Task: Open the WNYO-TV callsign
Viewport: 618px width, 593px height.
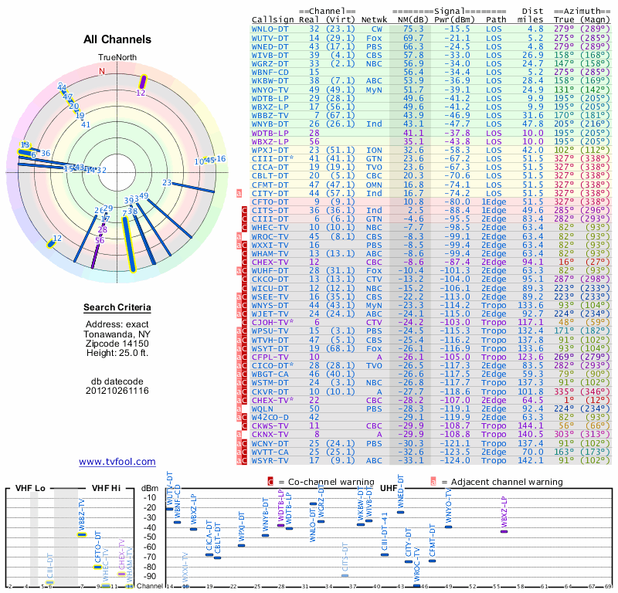Action: pyautogui.click(x=270, y=90)
